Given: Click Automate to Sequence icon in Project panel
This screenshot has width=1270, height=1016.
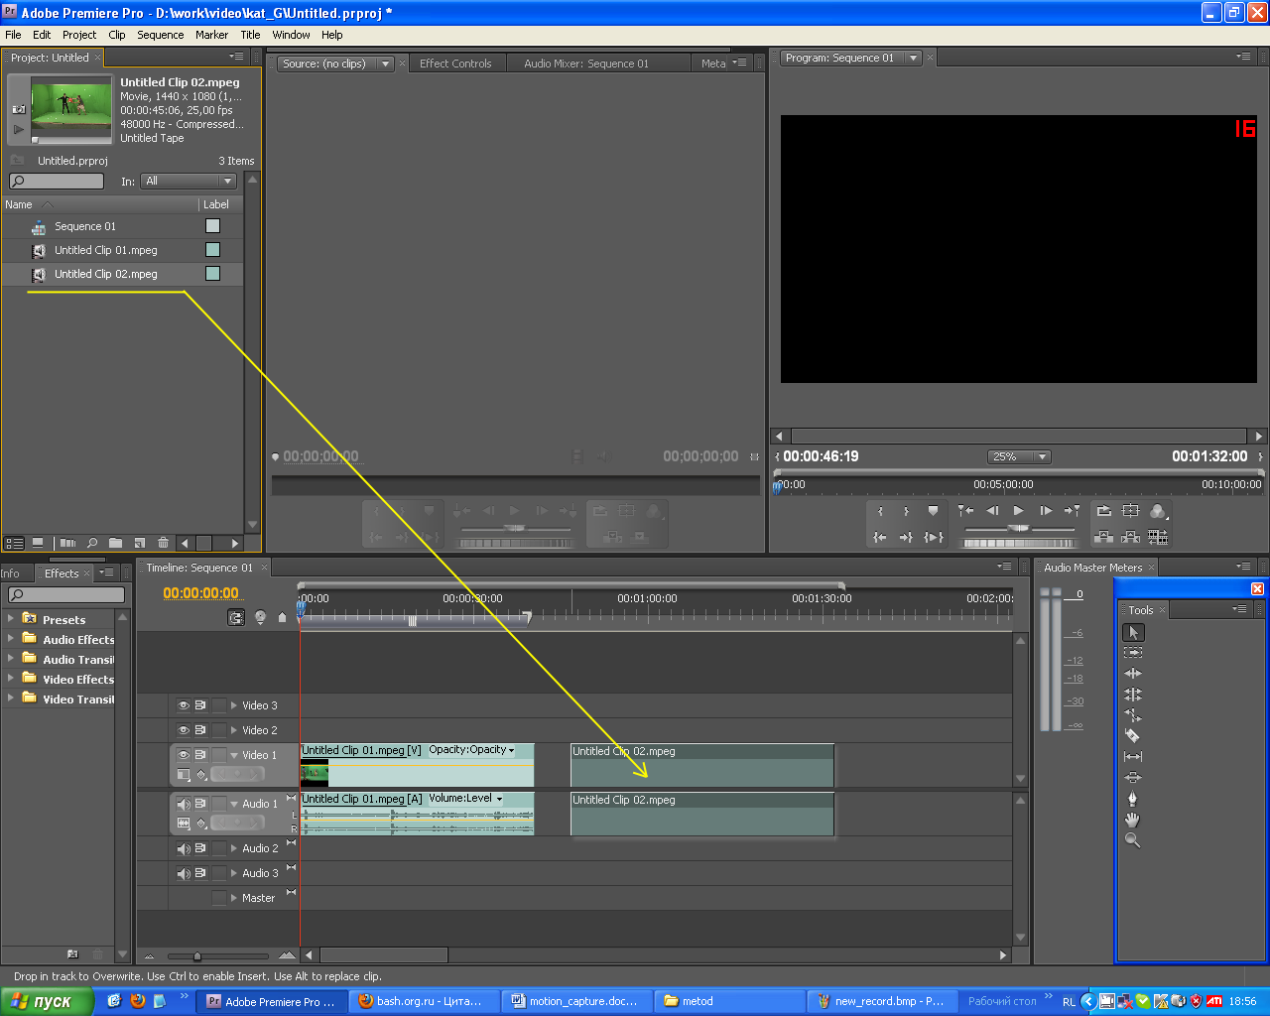Looking at the screenshot, I should (x=67, y=543).
